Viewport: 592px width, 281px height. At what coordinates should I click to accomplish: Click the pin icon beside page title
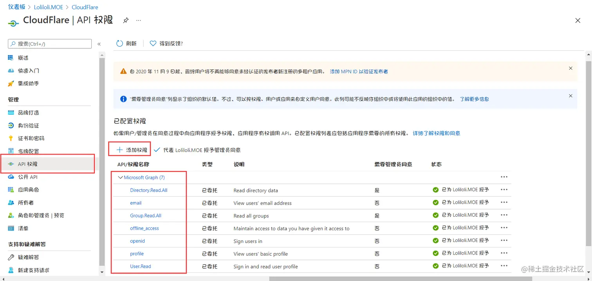(x=126, y=20)
